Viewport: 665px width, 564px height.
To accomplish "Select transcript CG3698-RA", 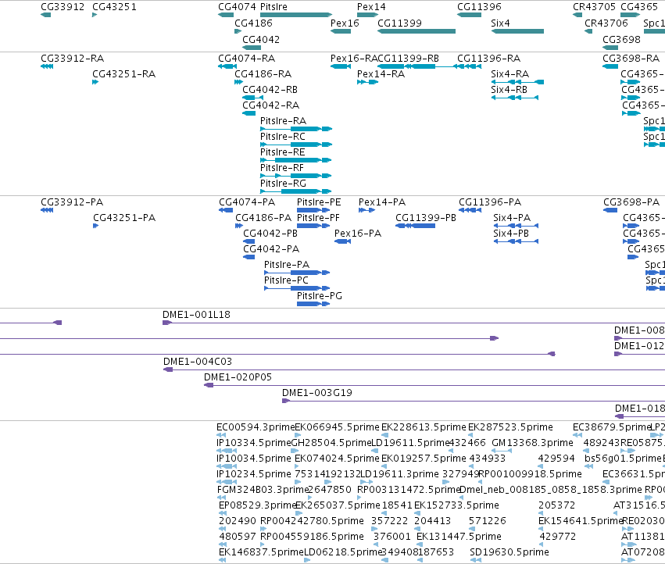I will (x=610, y=66).
